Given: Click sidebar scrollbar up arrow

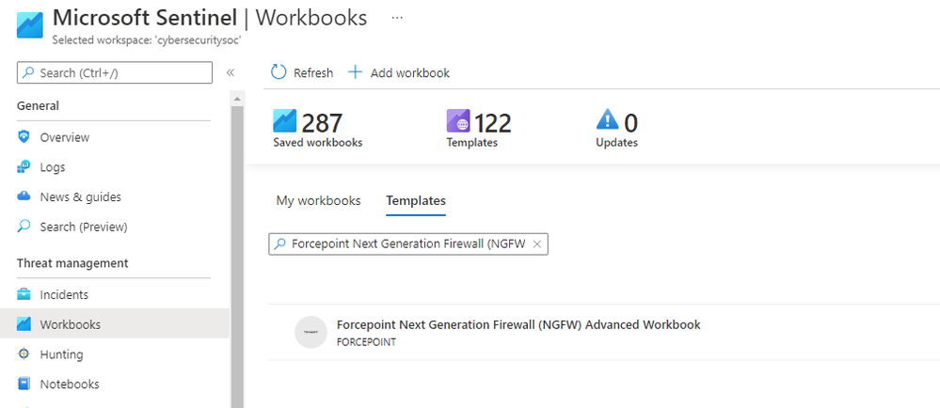Looking at the screenshot, I should [x=237, y=99].
